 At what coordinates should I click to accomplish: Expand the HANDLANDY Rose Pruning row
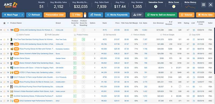pyautogui.click(x=1, y=82)
